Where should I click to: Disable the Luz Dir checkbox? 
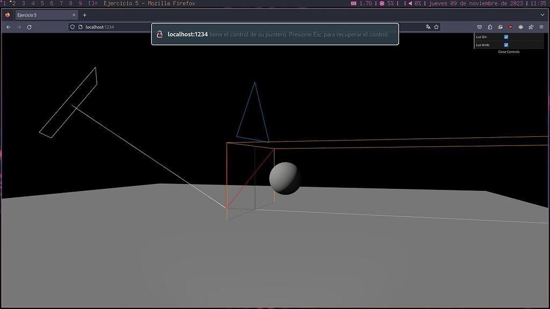tap(506, 37)
